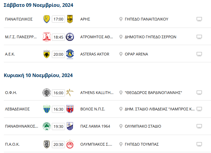Image resolution: width=211 pixels, height=153 pixels.
Task: Open the 20:30 match time box
Action: pyautogui.click(x=58, y=144)
